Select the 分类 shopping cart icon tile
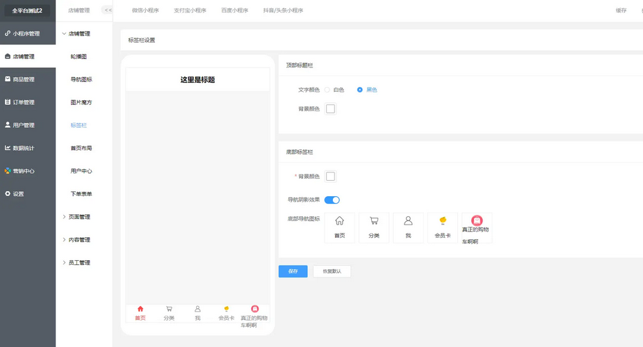The image size is (643, 347). point(374,227)
